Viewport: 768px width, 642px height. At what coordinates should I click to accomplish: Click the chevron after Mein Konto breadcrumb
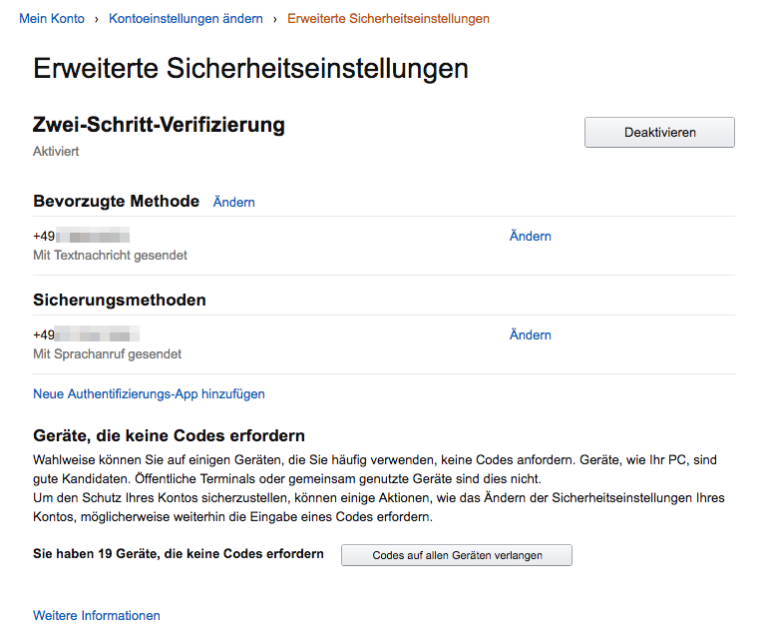pyautogui.click(x=97, y=19)
